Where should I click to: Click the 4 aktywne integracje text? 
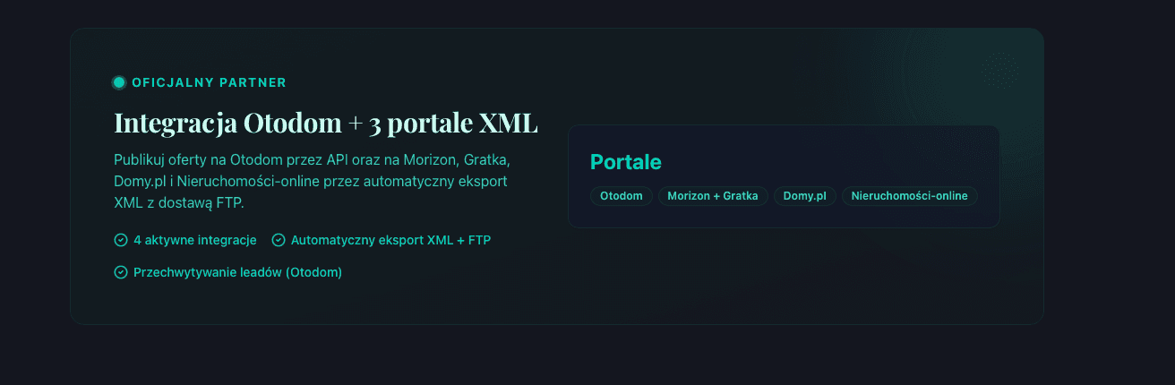(195, 240)
